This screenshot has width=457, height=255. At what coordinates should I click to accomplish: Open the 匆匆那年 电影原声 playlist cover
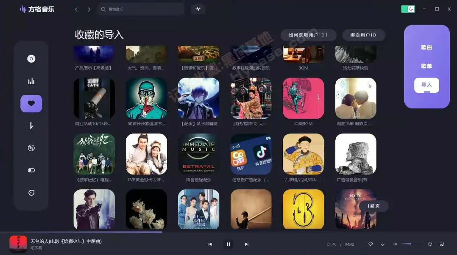[x=356, y=98]
